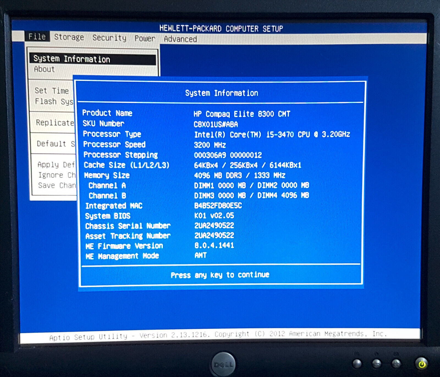Click the Cache Size (L1/L2/L3) label
The height and width of the screenshot is (377, 440).
[x=127, y=165]
